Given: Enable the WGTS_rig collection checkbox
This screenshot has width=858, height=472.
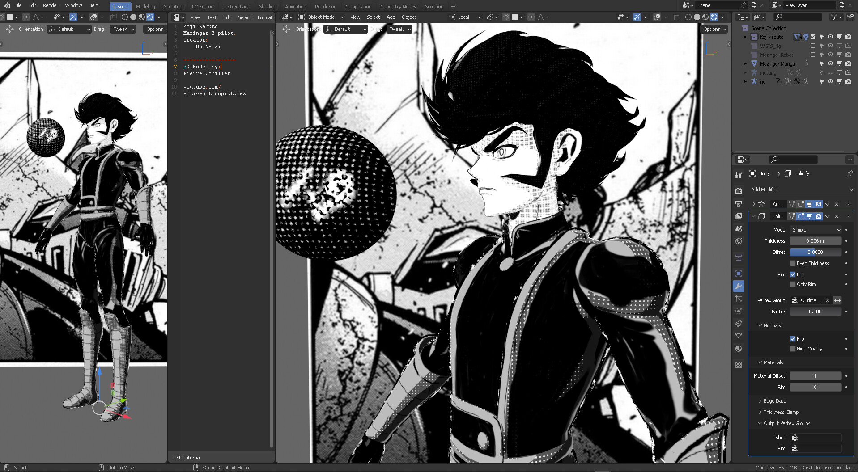Looking at the screenshot, I should [813, 46].
